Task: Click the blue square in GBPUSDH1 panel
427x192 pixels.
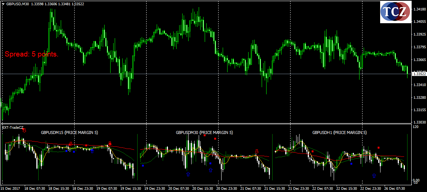Action: [351, 164]
